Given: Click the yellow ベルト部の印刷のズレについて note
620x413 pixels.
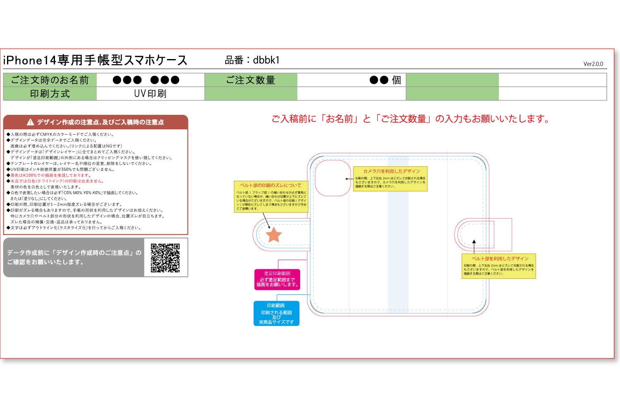Looking at the screenshot, I should pos(271,197).
